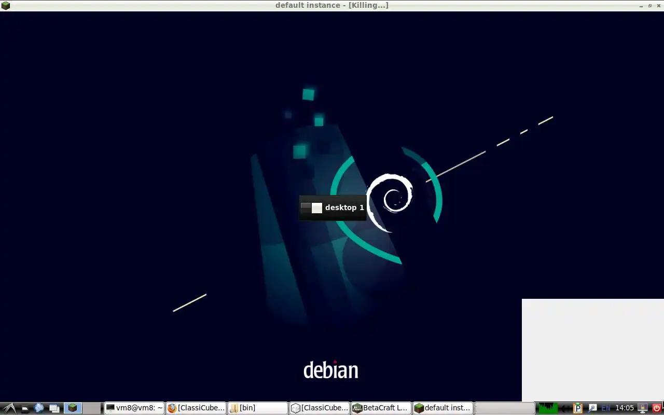Open the LXDE start menu icon
The height and width of the screenshot is (415, 664).
pos(8,408)
